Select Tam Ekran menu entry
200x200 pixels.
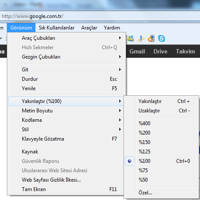click(66, 189)
